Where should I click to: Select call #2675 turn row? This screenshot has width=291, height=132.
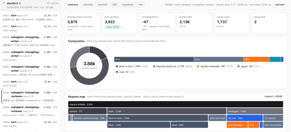pos(30,17)
